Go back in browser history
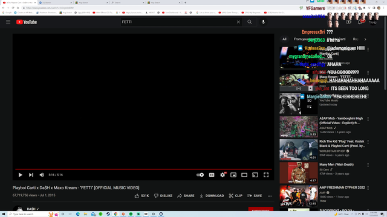Screen dimensions: 387x217 (x=3, y=8)
